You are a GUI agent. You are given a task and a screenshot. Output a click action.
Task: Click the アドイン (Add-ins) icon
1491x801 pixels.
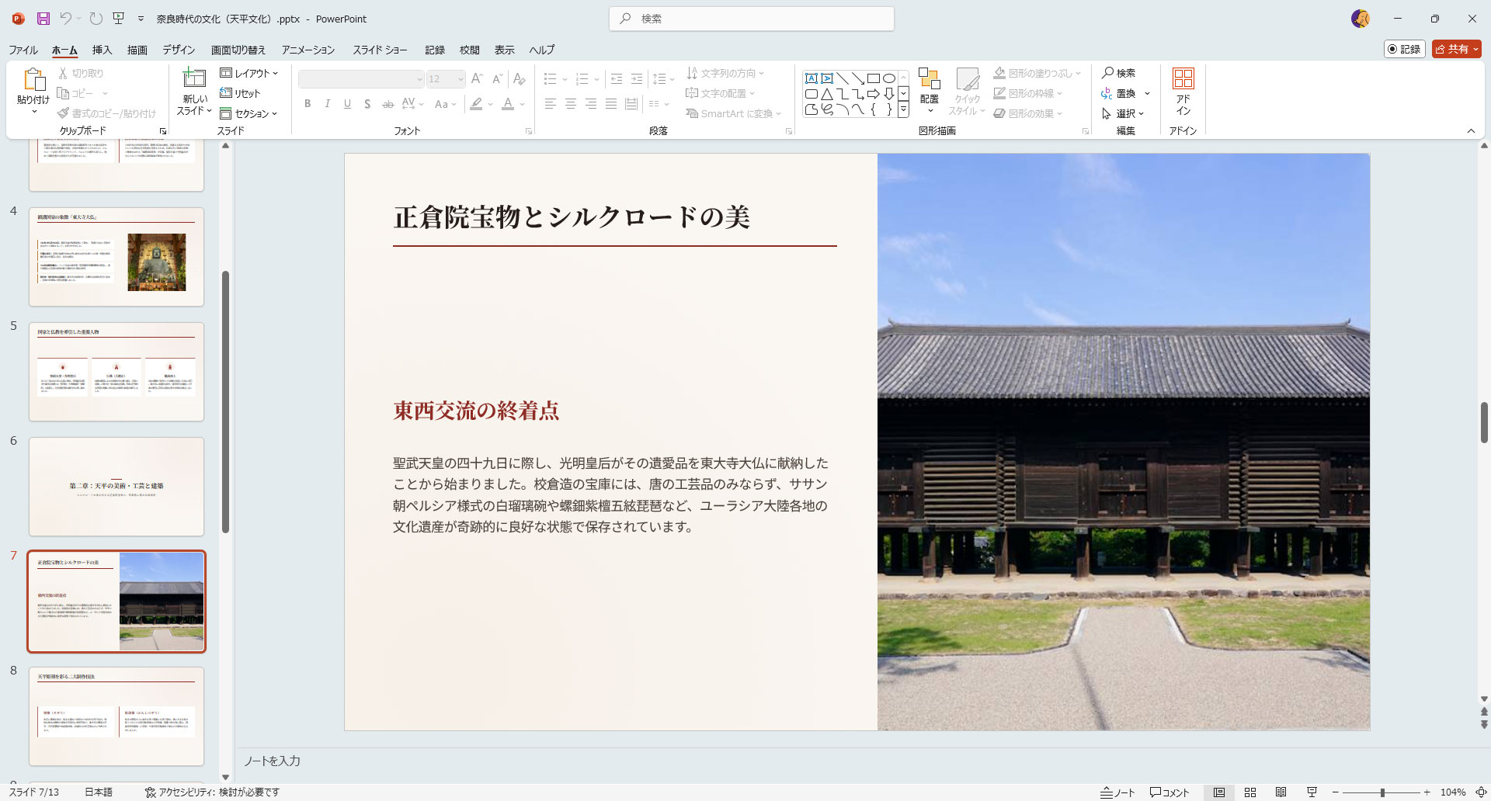pyautogui.click(x=1183, y=78)
